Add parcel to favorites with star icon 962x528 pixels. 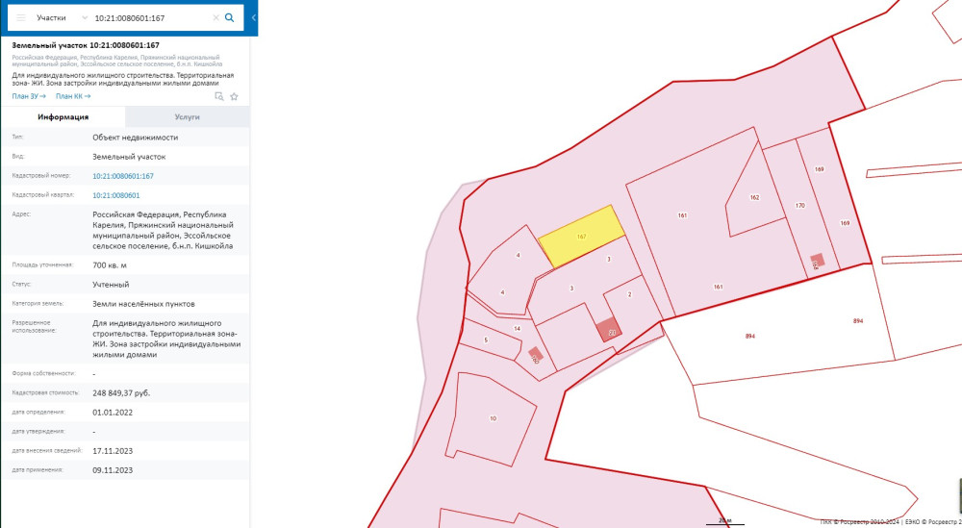[234, 96]
